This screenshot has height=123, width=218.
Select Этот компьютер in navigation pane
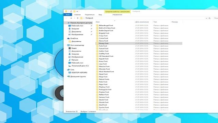click(77, 45)
